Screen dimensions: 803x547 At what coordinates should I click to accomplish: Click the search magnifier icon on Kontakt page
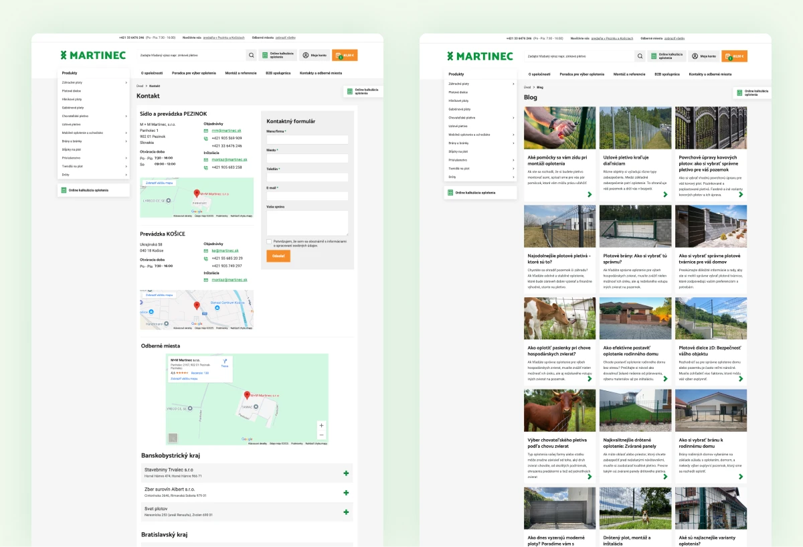[252, 56]
